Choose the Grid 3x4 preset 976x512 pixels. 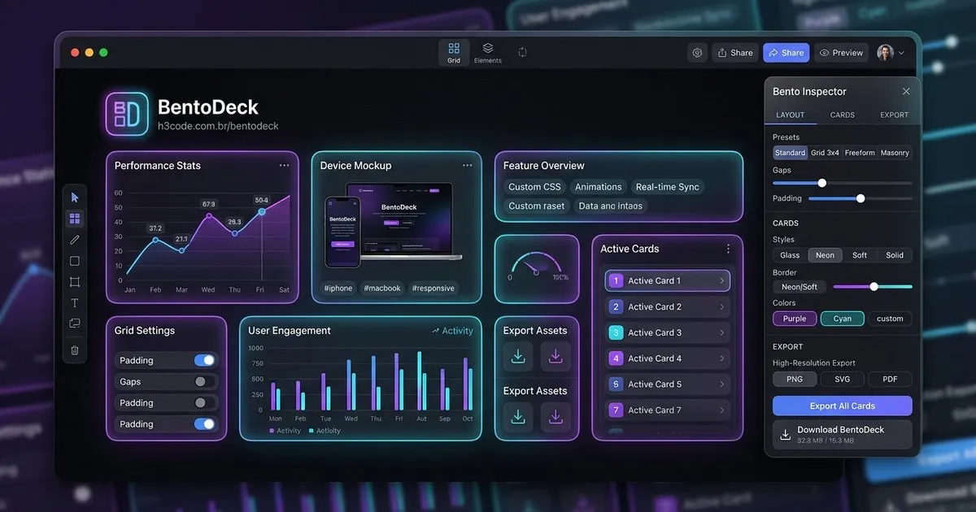[x=825, y=153]
